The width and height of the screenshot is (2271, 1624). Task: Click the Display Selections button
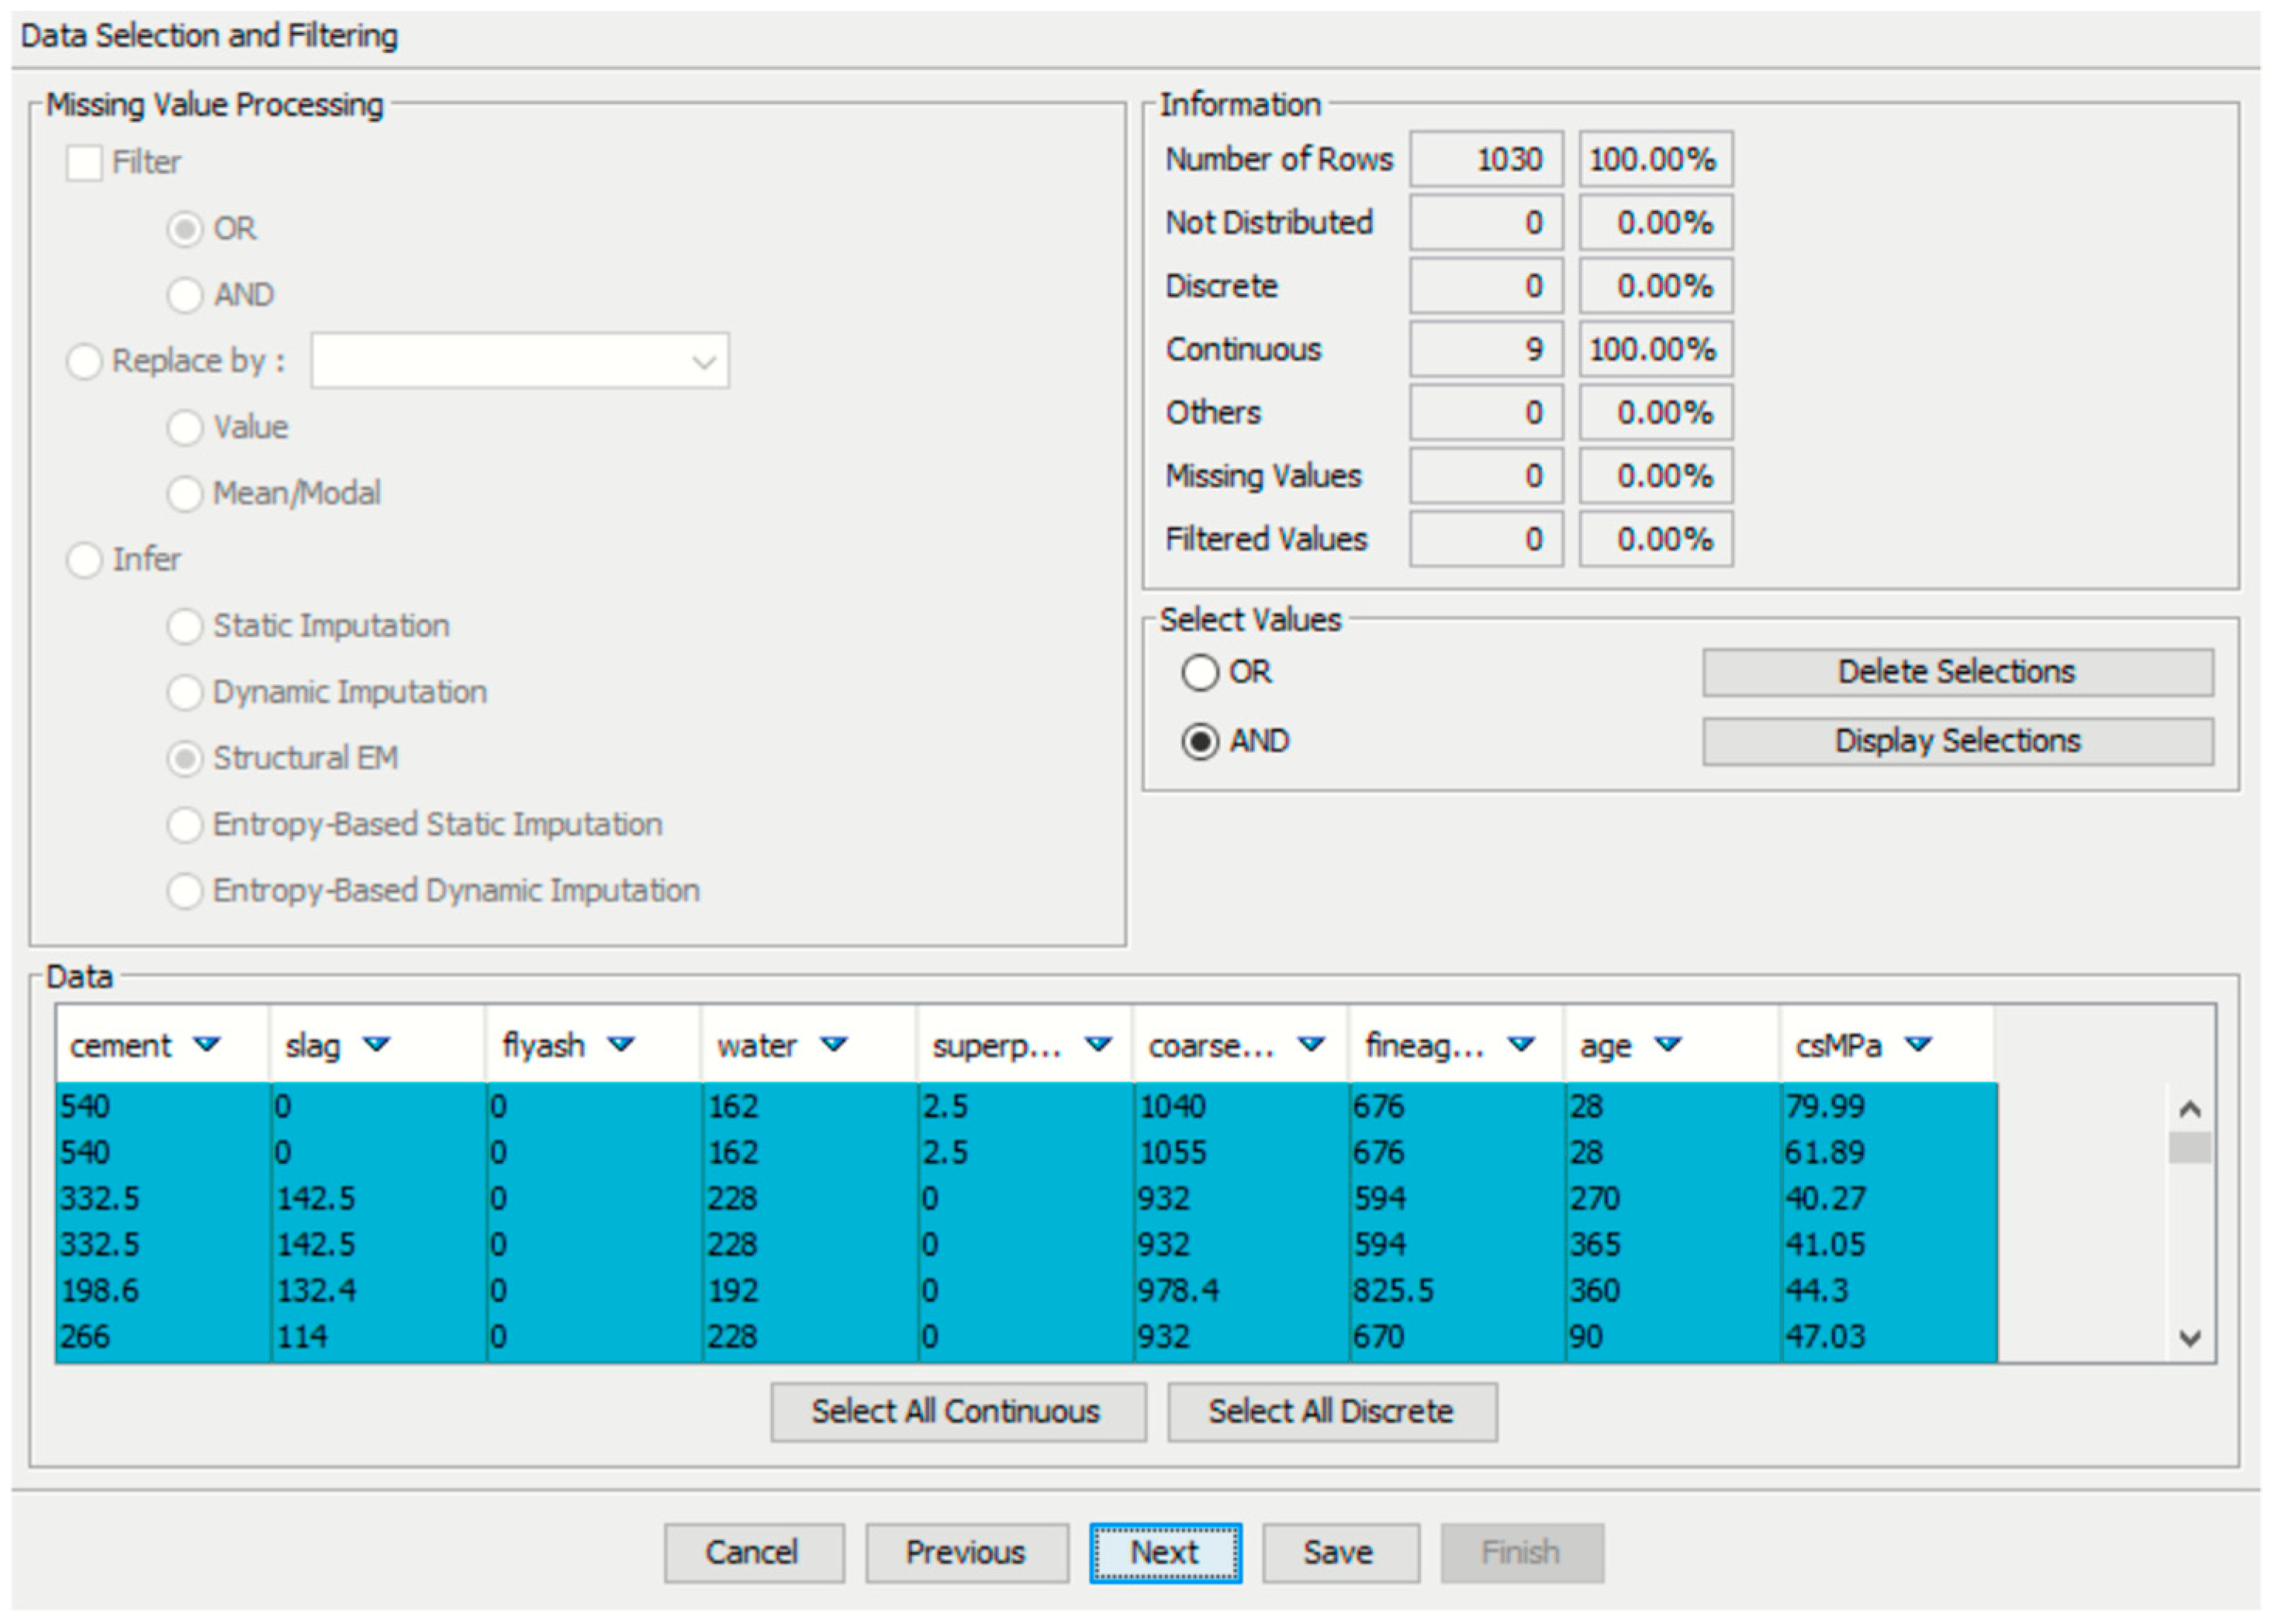1957,741
